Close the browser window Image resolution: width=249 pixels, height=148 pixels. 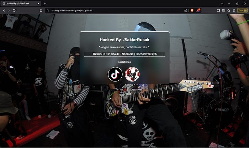tap(245, 4)
